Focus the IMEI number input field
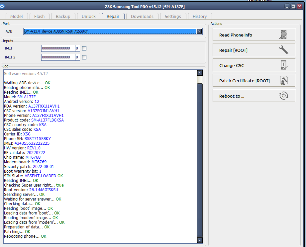Viewport: 306px width, 247px height. [58, 48]
